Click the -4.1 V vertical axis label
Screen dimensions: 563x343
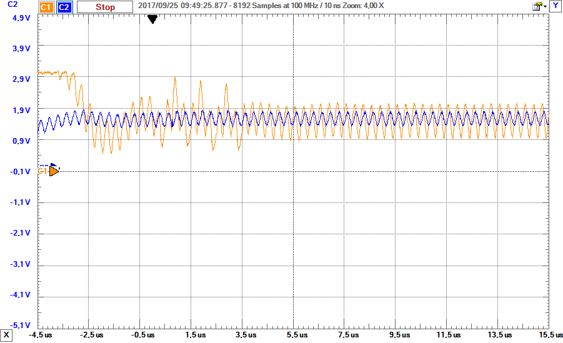20,295
